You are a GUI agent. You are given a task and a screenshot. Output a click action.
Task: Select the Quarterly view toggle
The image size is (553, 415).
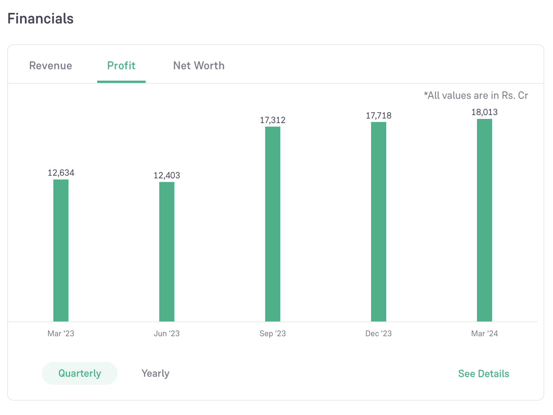point(80,373)
